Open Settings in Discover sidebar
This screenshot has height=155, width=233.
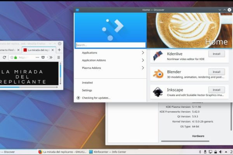[87, 90]
